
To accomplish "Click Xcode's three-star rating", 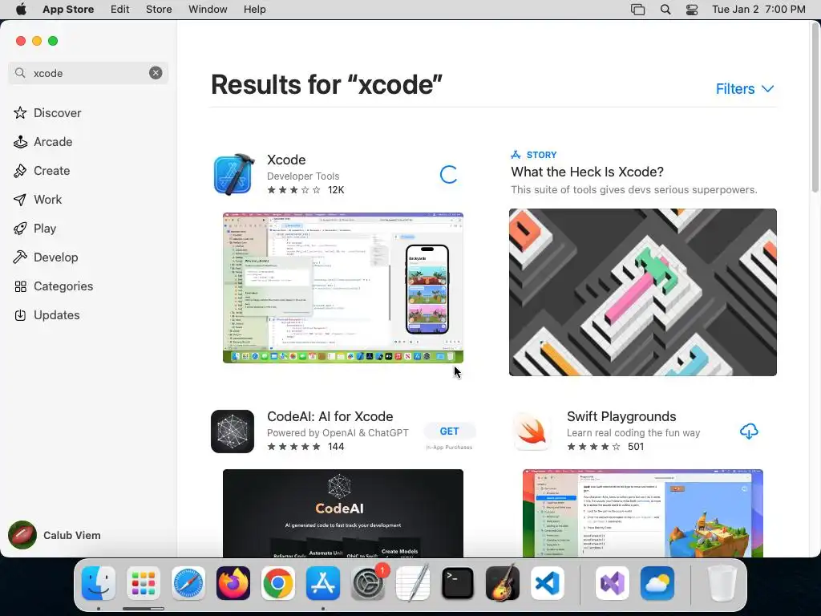I will pyautogui.click(x=293, y=189).
